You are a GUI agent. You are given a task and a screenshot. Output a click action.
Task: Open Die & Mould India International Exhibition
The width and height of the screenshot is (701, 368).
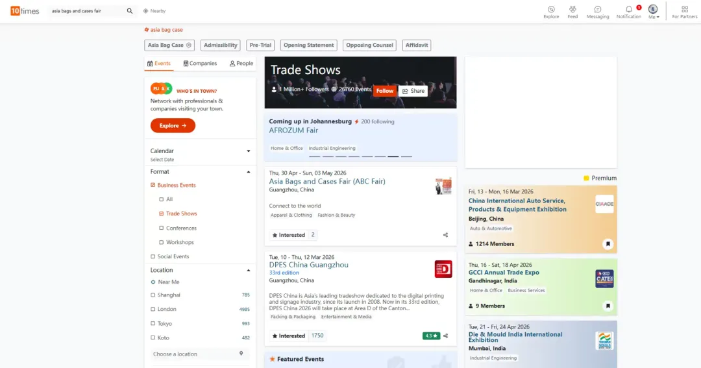[x=515, y=337]
